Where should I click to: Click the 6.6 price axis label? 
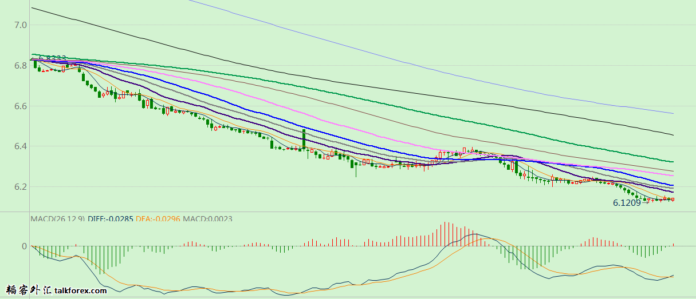[x=21, y=106]
